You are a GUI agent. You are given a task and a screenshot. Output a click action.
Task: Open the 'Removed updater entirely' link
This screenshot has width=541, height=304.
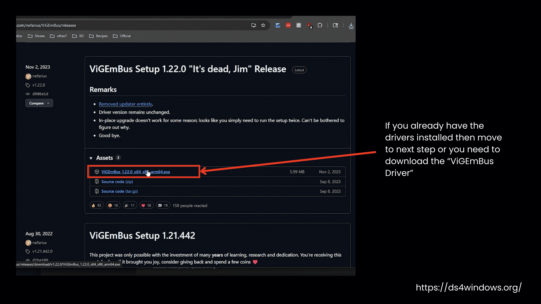pos(125,104)
